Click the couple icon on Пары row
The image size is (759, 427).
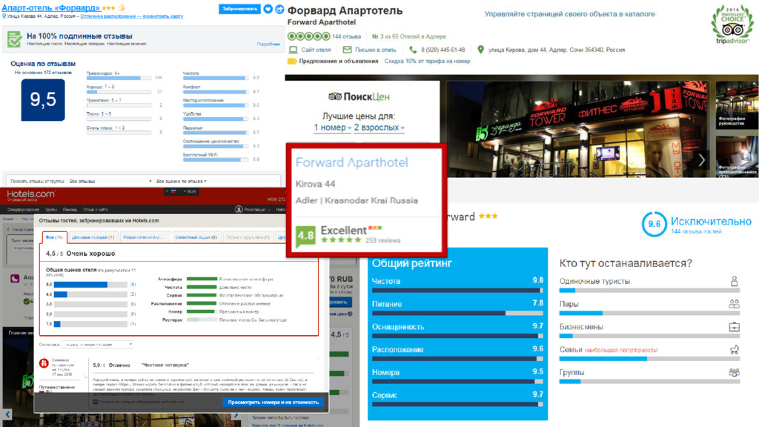[x=735, y=304]
